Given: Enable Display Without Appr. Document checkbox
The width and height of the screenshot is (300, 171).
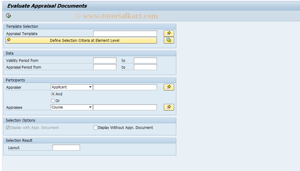Looking at the screenshot, I should pyautogui.click(x=95, y=128).
